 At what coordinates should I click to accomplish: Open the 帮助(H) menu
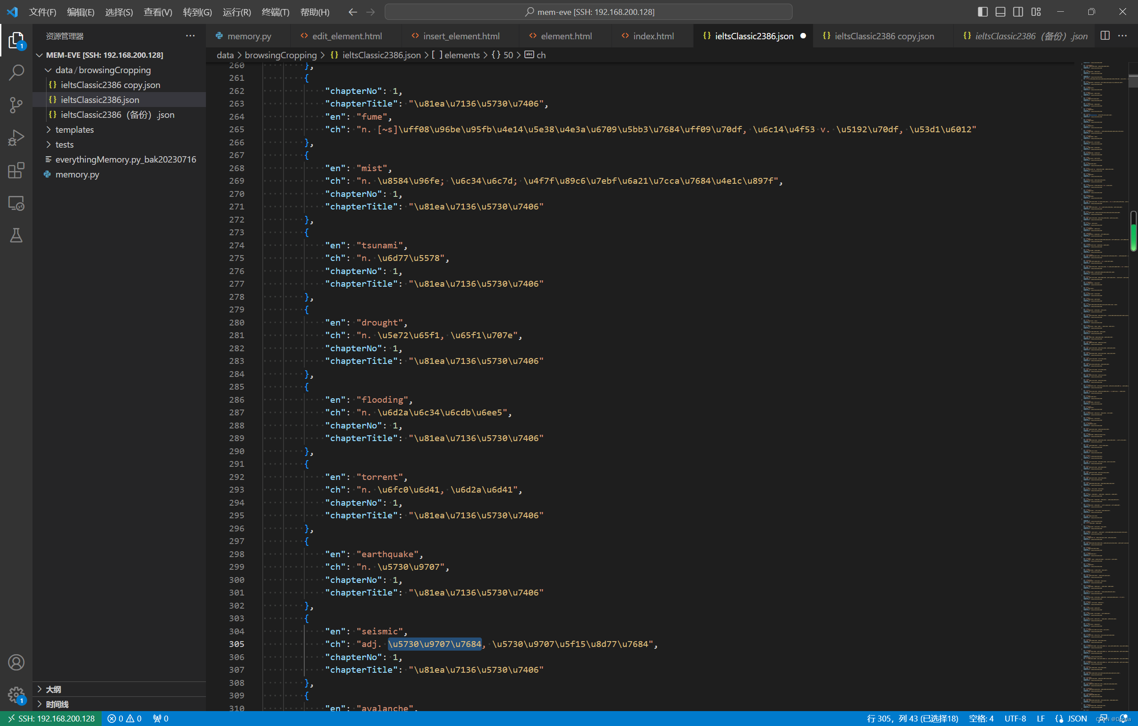click(315, 12)
